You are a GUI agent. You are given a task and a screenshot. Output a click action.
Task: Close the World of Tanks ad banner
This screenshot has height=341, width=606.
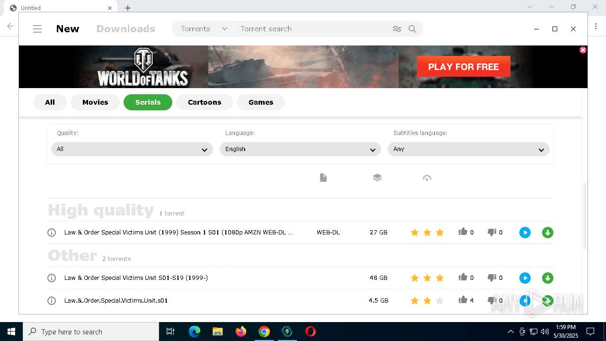point(583,50)
